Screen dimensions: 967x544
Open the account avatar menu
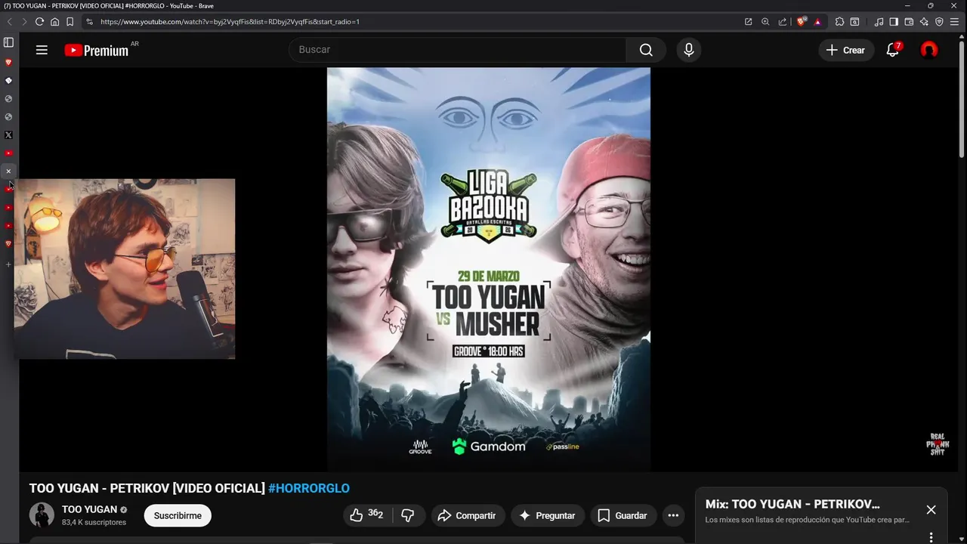929,50
